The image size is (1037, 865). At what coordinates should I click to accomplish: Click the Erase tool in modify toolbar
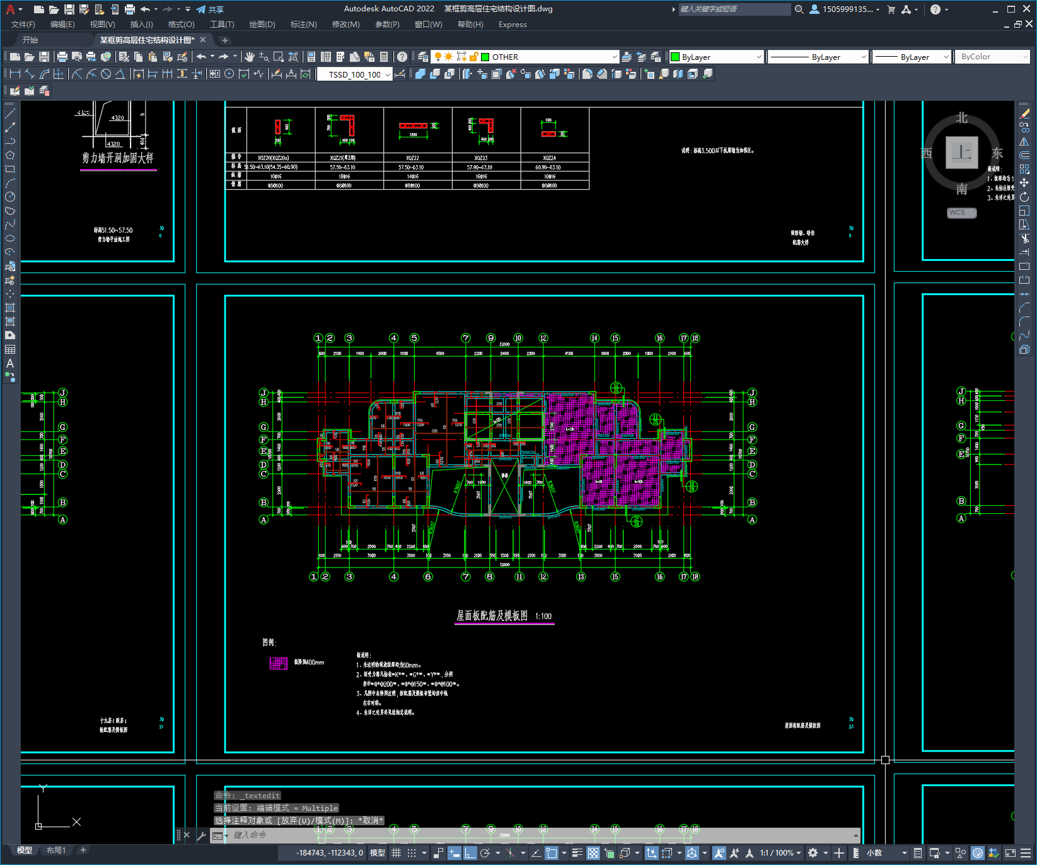pyautogui.click(x=1024, y=113)
